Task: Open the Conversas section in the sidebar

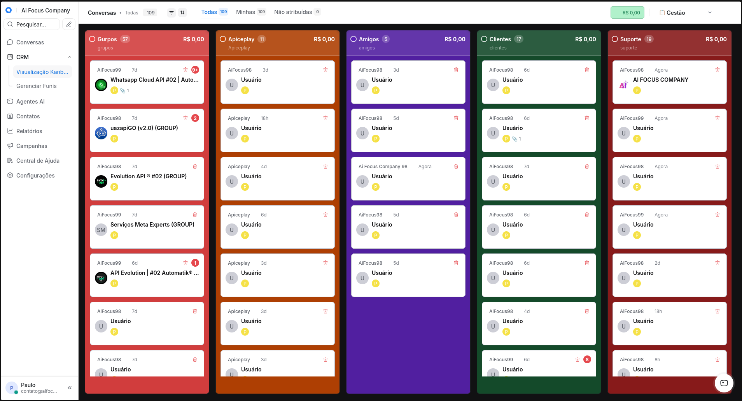Action: tap(30, 42)
